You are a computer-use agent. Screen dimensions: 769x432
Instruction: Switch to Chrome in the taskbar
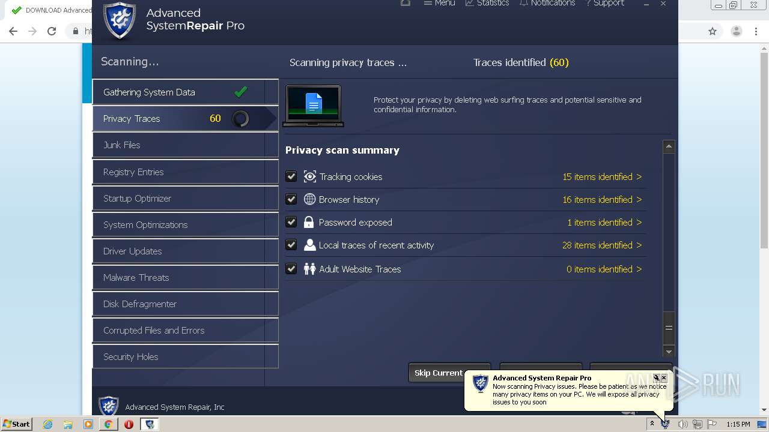point(108,424)
